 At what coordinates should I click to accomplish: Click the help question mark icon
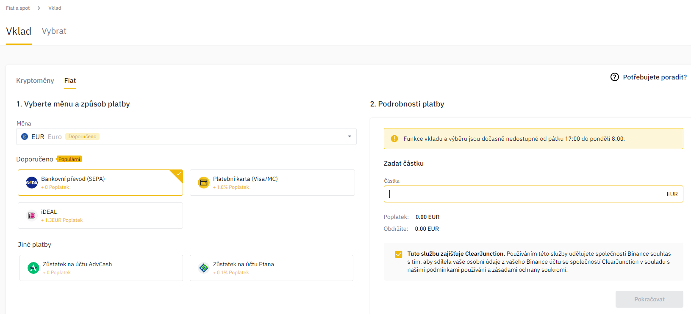point(615,77)
